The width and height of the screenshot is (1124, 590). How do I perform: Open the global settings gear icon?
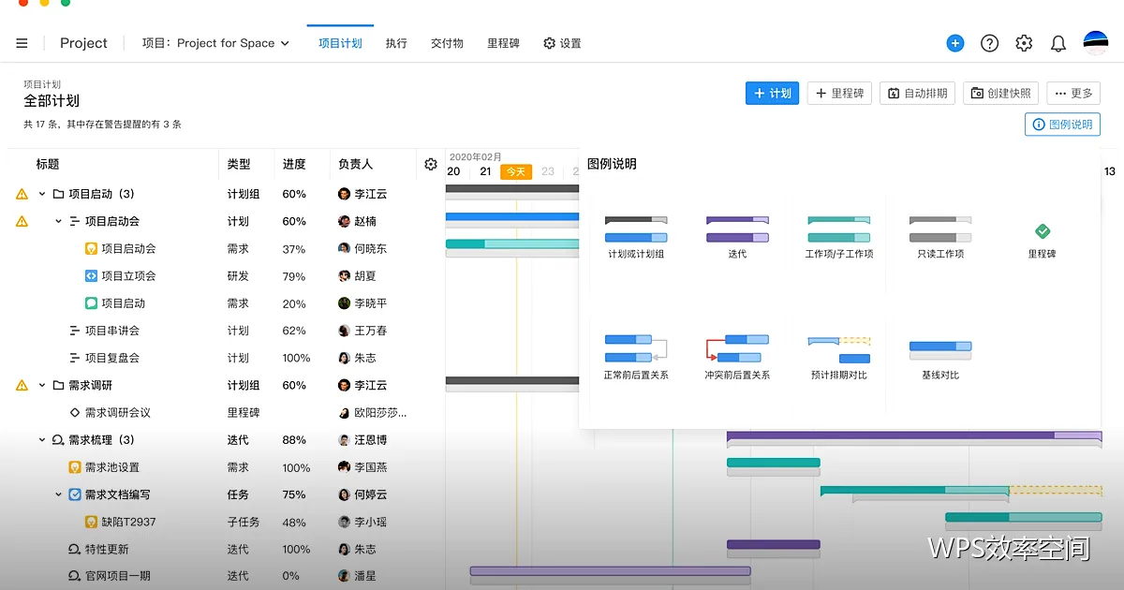tap(1024, 43)
